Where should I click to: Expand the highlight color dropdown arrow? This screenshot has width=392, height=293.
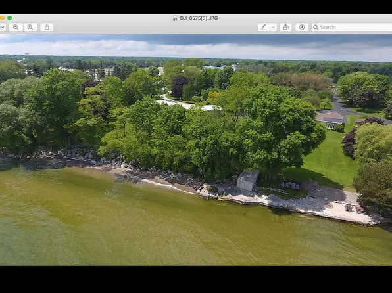274,27
